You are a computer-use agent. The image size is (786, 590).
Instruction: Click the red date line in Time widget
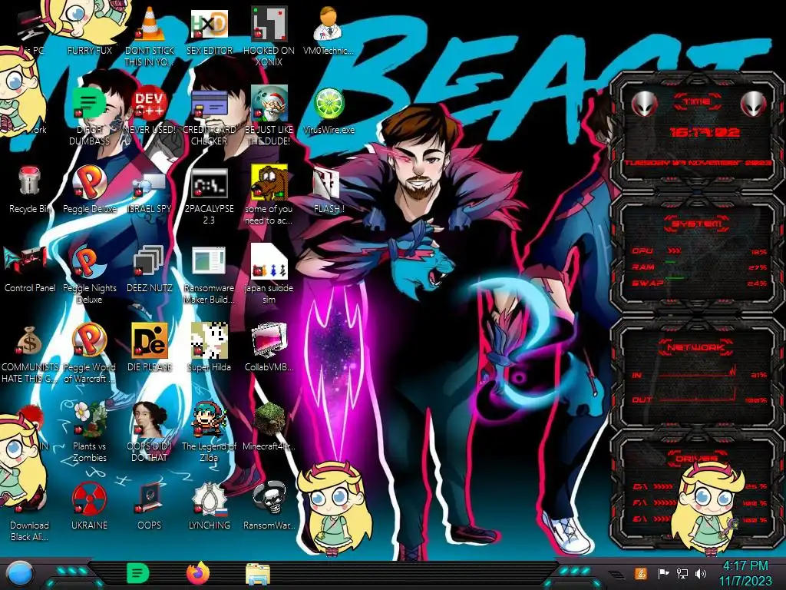[x=698, y=163]
